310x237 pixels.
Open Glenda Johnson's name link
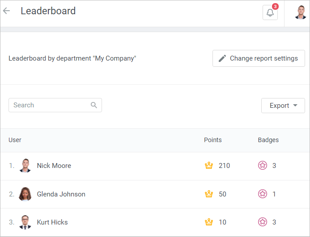coord(61,194)
